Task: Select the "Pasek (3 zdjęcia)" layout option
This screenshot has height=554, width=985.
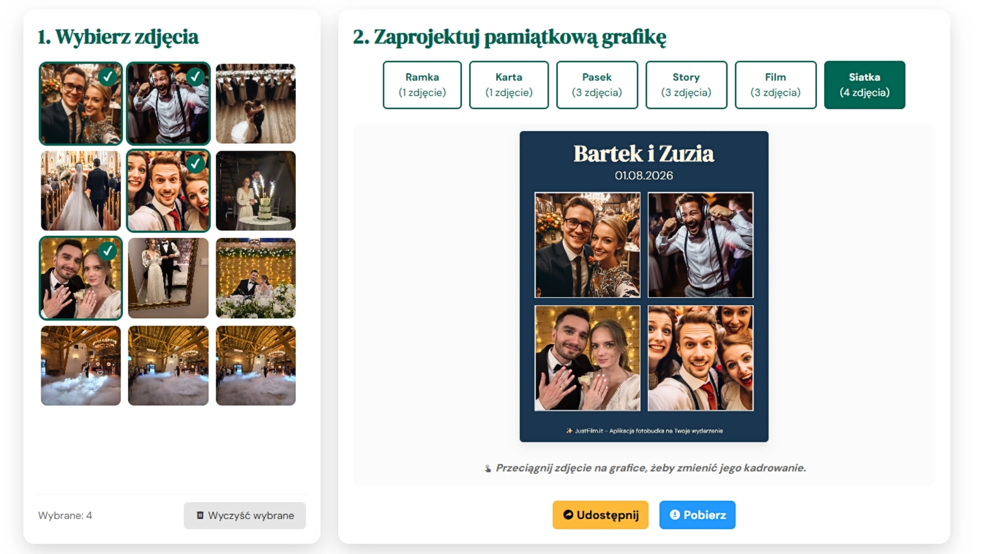Action: 597,85
